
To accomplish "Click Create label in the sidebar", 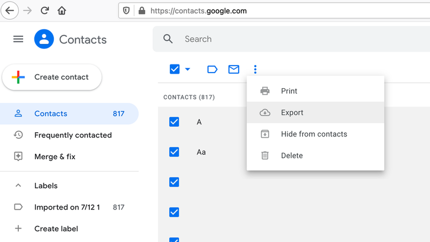I will click(x=56, y=229).
